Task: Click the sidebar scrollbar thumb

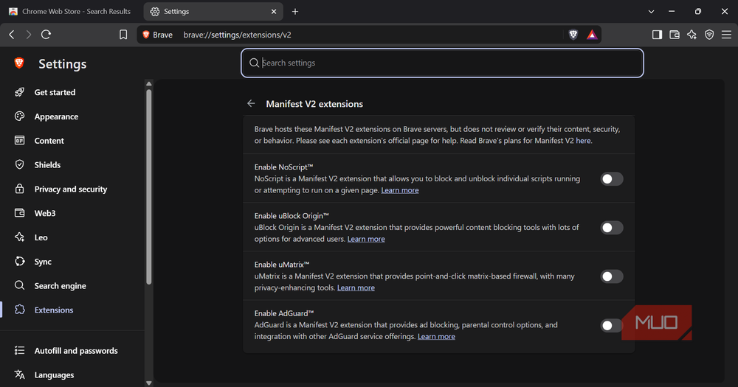Action: click(x=149, y=186)
